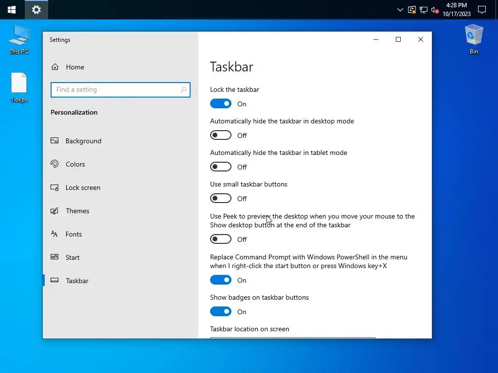Select the 1.oxps file on the desktop
This screenshot has height=373, width=498.
pyautogui.click(x=19, y=87)
